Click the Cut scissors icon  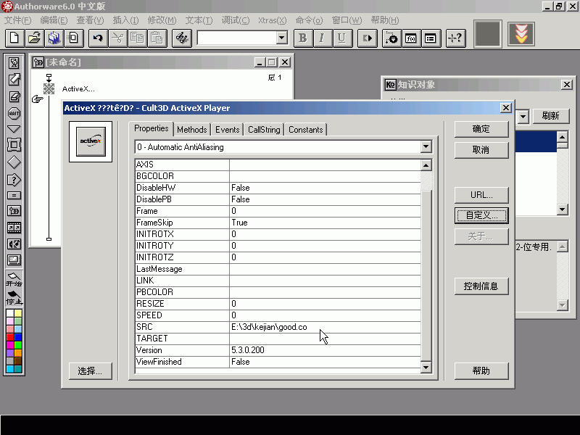coord(117,38)
